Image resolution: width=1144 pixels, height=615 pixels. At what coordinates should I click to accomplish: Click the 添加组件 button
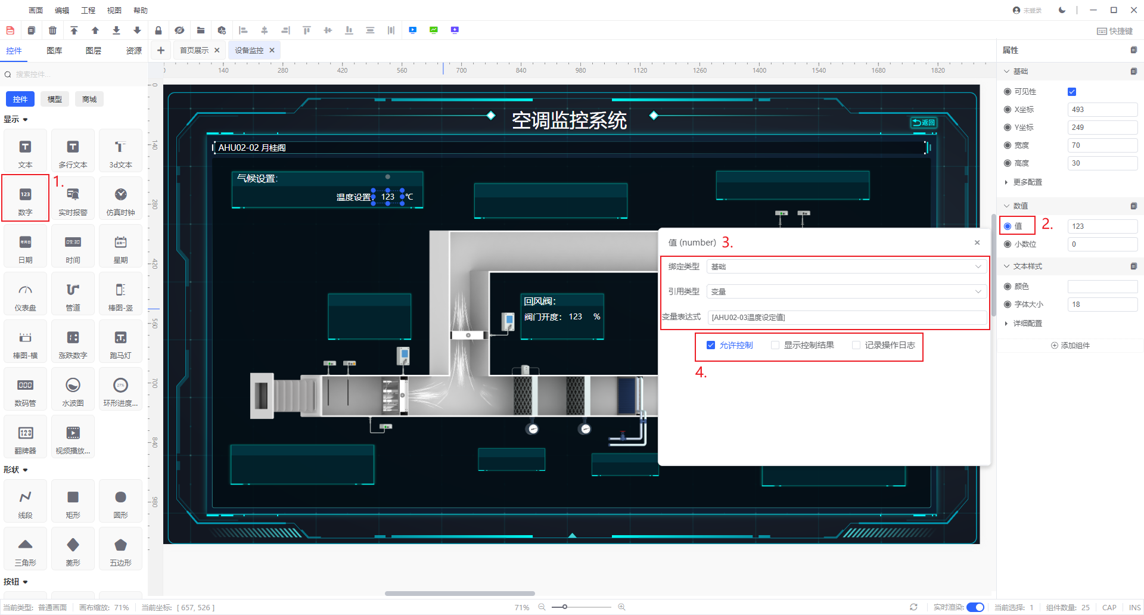tap(1070, 346)
